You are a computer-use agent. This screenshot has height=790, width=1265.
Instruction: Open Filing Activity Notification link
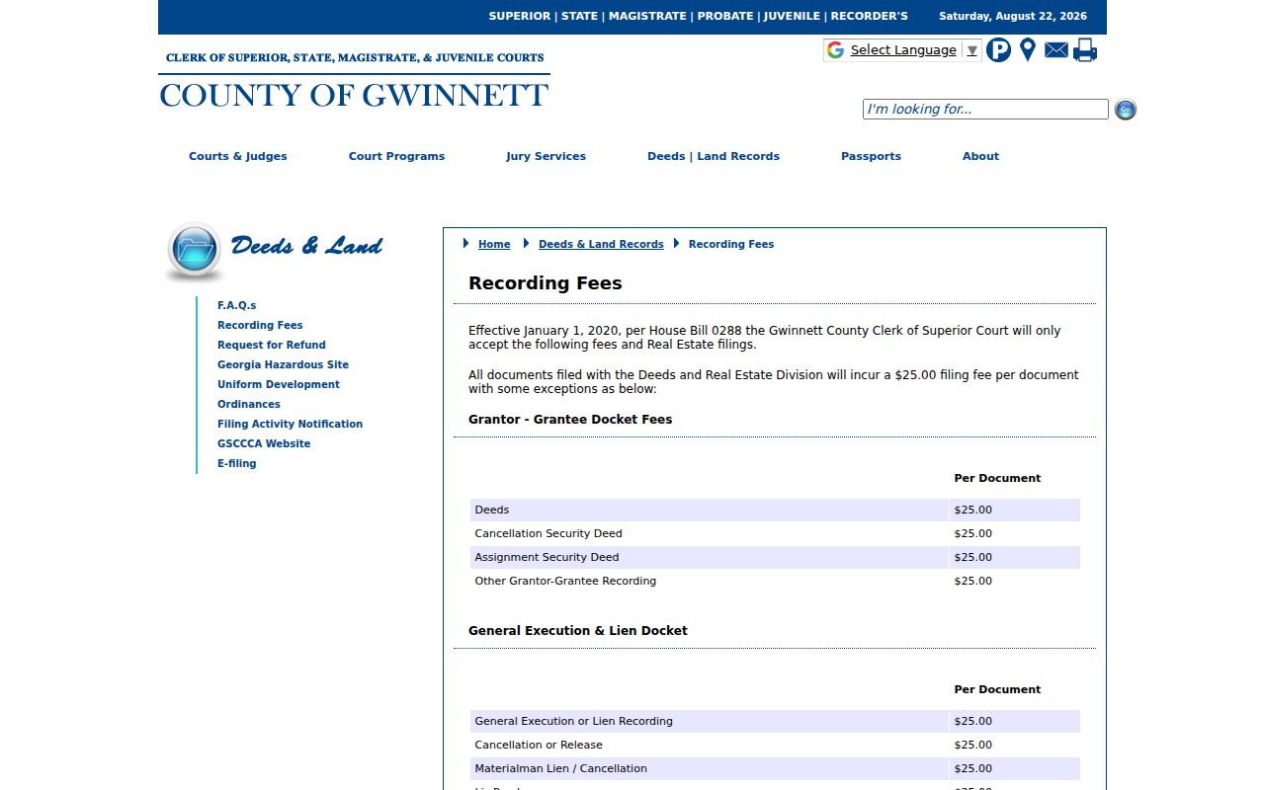(x=290, y=424)
